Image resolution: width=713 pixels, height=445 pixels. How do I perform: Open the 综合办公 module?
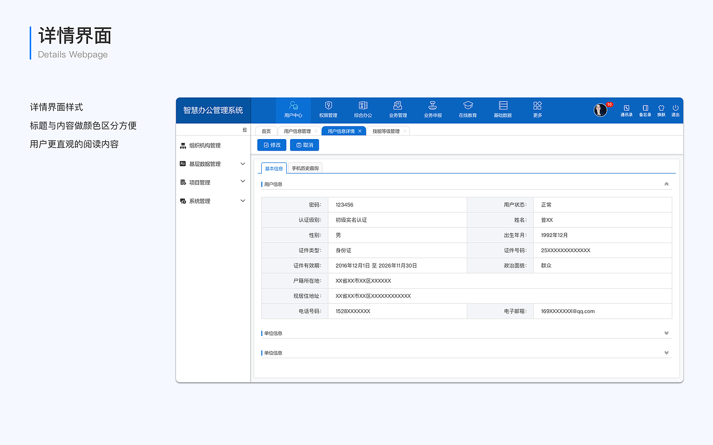(363, 110)
